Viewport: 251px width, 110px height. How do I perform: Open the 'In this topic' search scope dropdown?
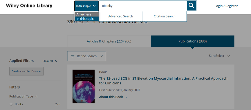pyautogui.click(x=86, y=6)
